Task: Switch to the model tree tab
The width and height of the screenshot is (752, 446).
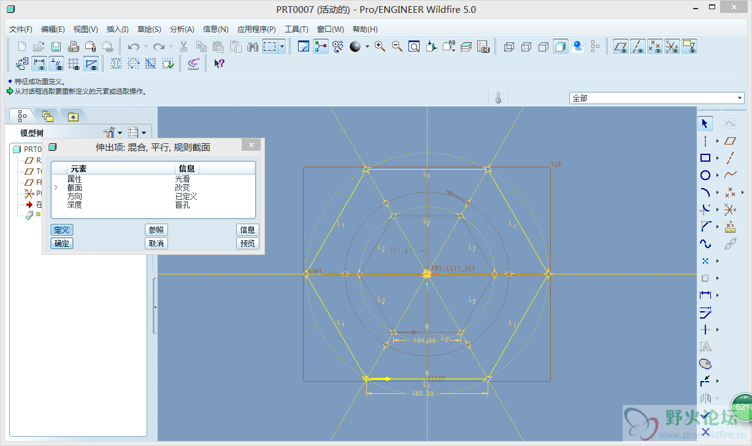Action: click(x=22, y=115)
